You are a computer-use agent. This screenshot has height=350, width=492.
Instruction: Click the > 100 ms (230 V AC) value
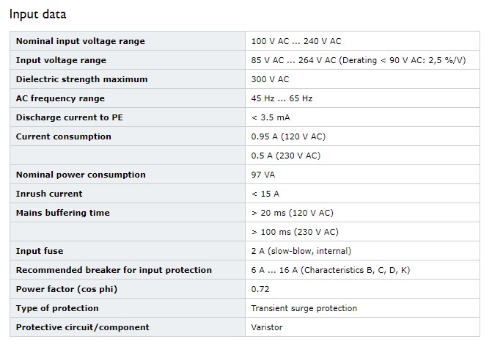tap(295, 232)
